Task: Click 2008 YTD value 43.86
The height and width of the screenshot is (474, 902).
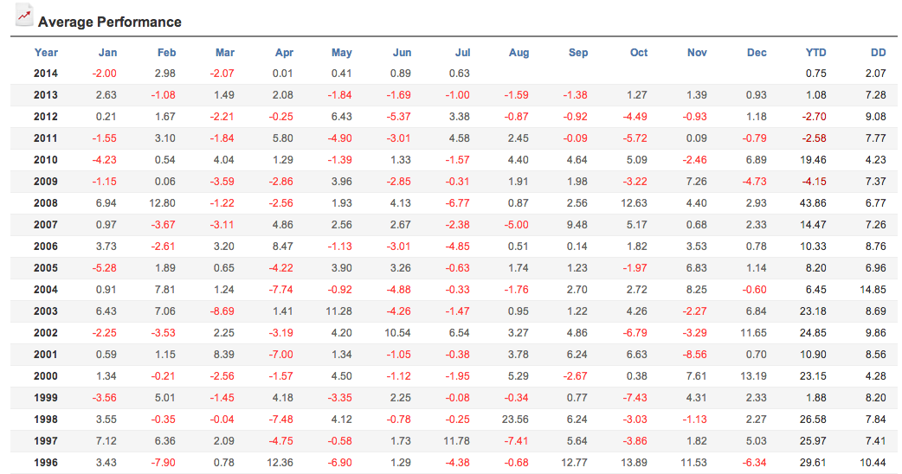Action: [813, 202]
